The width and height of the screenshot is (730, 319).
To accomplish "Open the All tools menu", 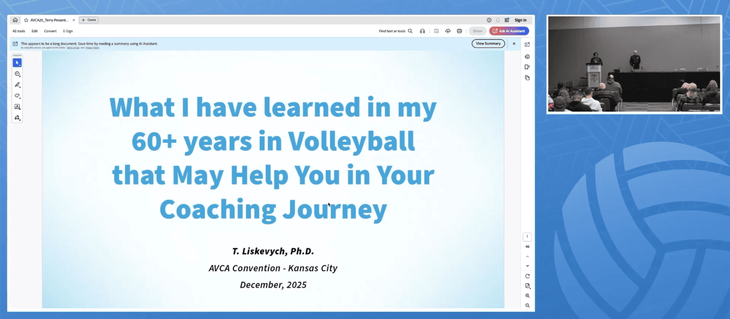I will pyautogui.click(x=19, y=31).
